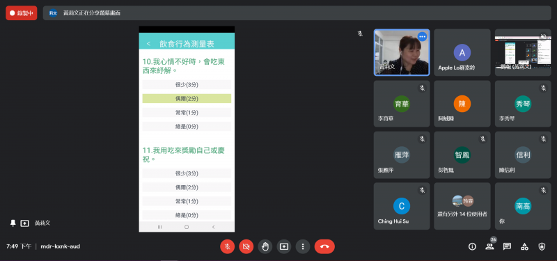
Task: Select 很少(3分) for question 10
Action: pos(187,84)
